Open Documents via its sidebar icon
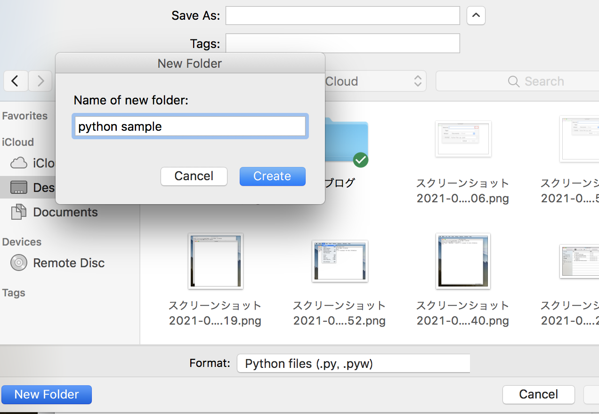This screenshot has width=599, height=414. pyautogui.click(x=19, y=212)
